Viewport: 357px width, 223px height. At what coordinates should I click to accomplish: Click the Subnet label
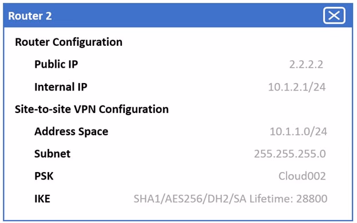pos(53,154)
